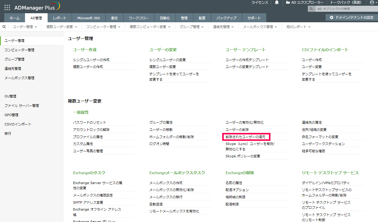Open the Microsoft 365 tab
The height and width of the screenshot is (222, 378).
(89, 18)
